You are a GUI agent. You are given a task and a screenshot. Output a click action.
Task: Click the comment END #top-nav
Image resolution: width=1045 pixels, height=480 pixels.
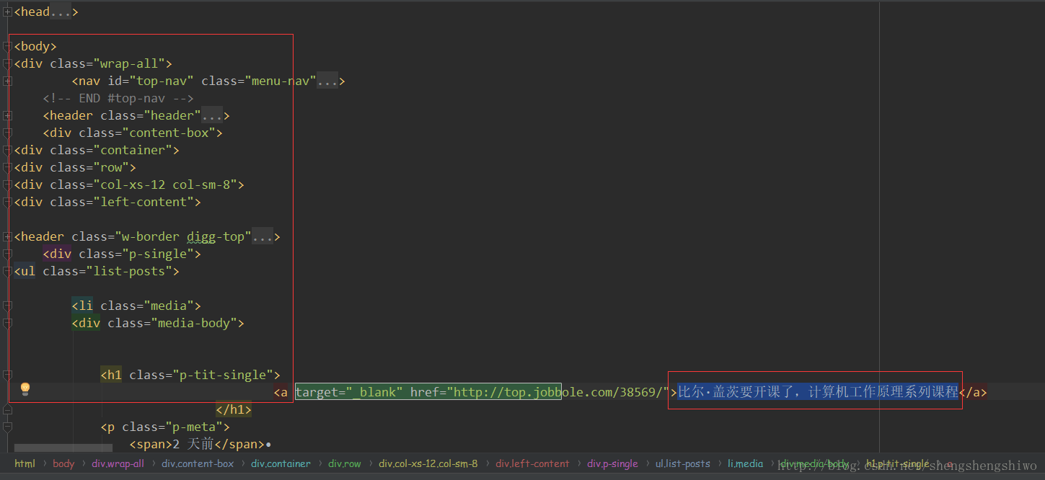tap(118, 98)
